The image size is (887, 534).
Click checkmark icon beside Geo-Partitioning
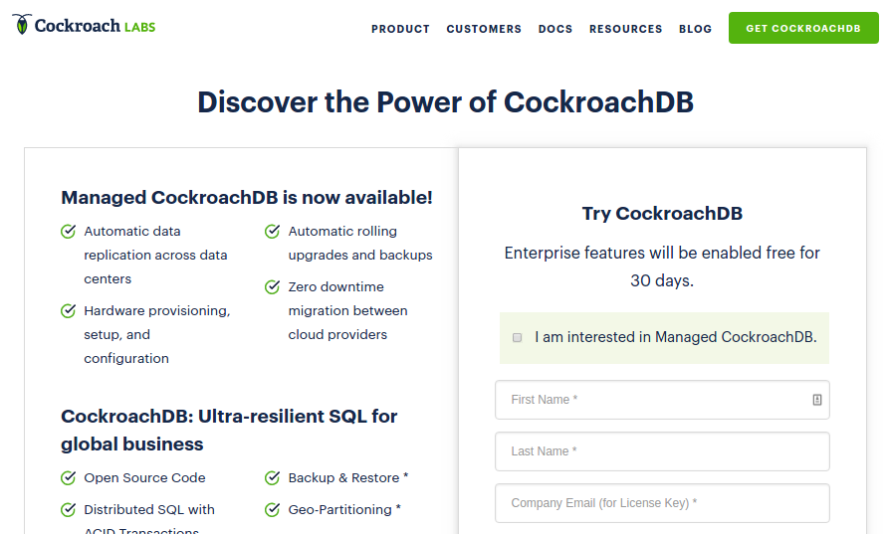pos(272,510)
